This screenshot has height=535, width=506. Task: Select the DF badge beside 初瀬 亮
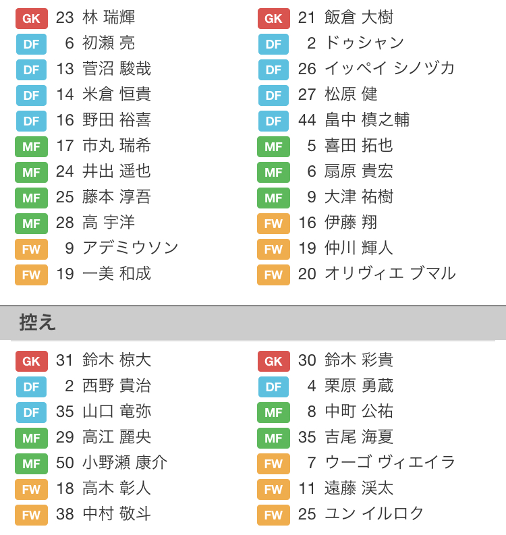click(31, 44)
